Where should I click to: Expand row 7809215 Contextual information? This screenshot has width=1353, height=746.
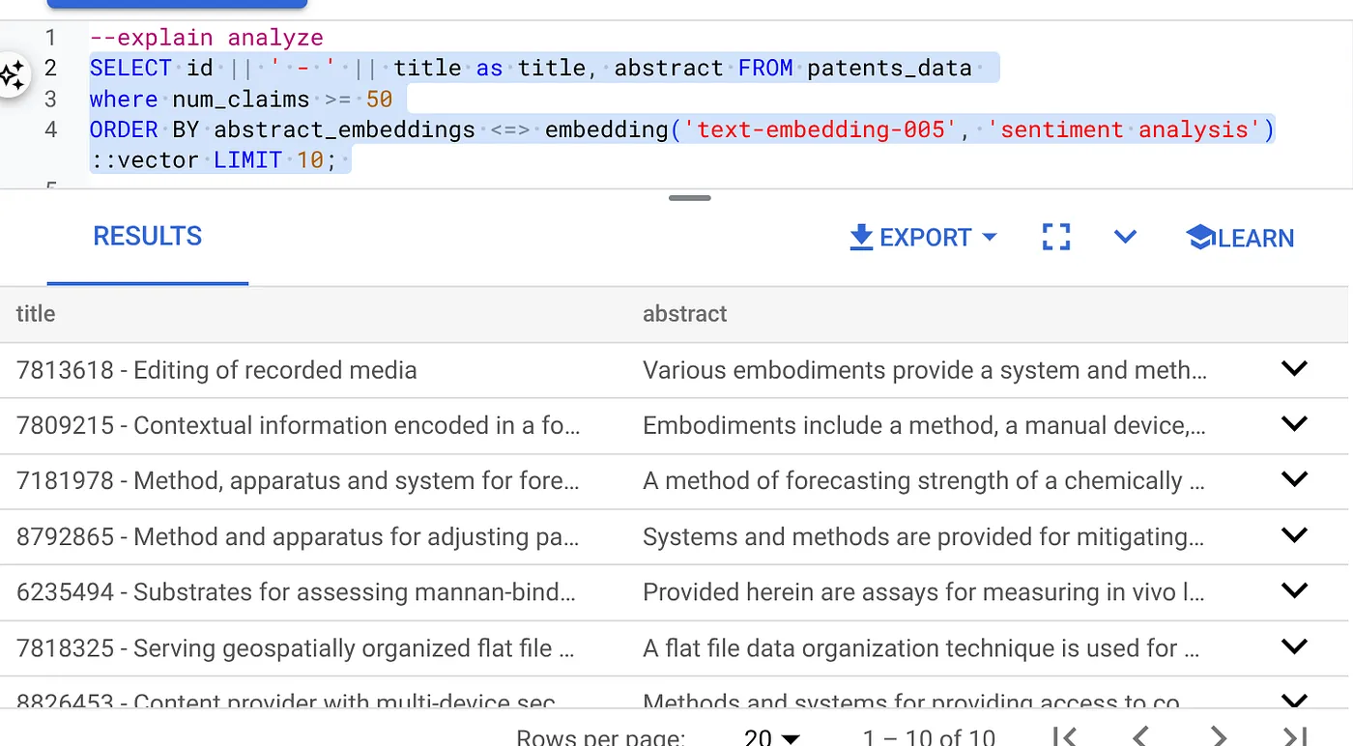(1294, 424)
